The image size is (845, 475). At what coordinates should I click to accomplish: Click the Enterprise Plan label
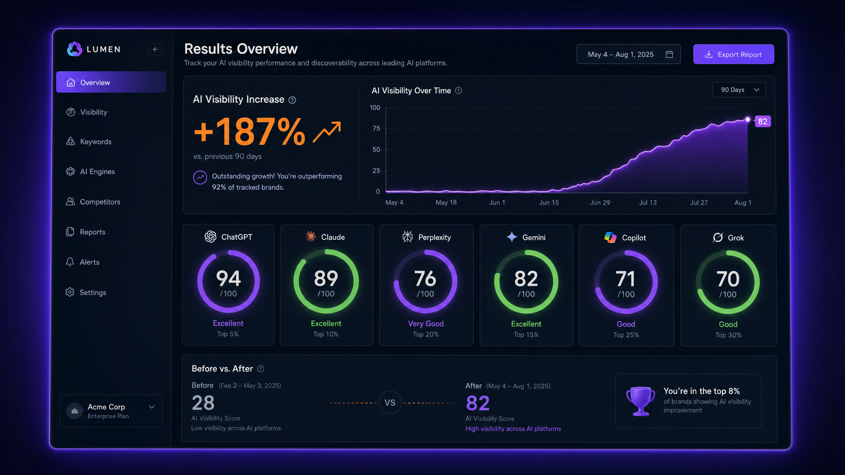108,416
